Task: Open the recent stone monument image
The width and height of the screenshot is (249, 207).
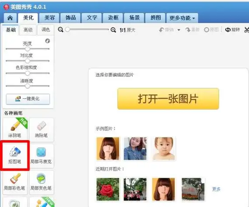Action: (x=193, y=190)
